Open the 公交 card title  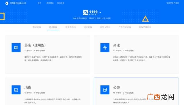(116, 87)
